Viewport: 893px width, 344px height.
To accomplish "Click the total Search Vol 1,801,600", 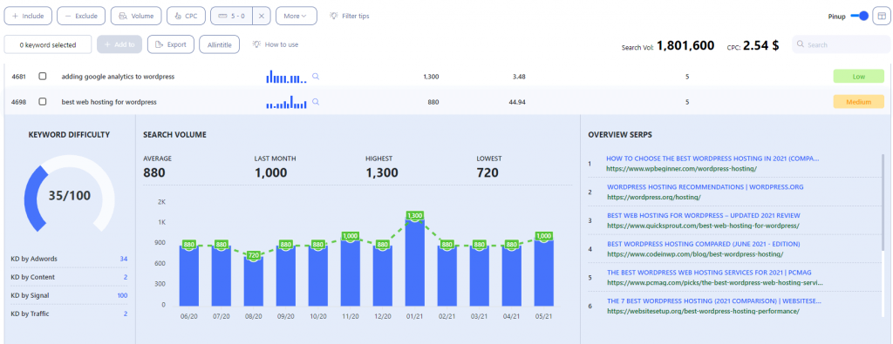I will [x=685, y=46].
